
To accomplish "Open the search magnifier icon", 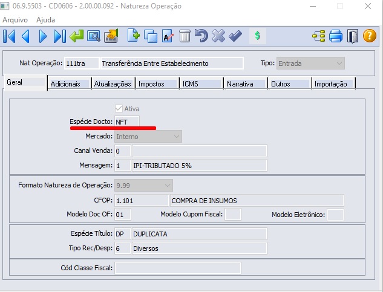I will point(94,36).
